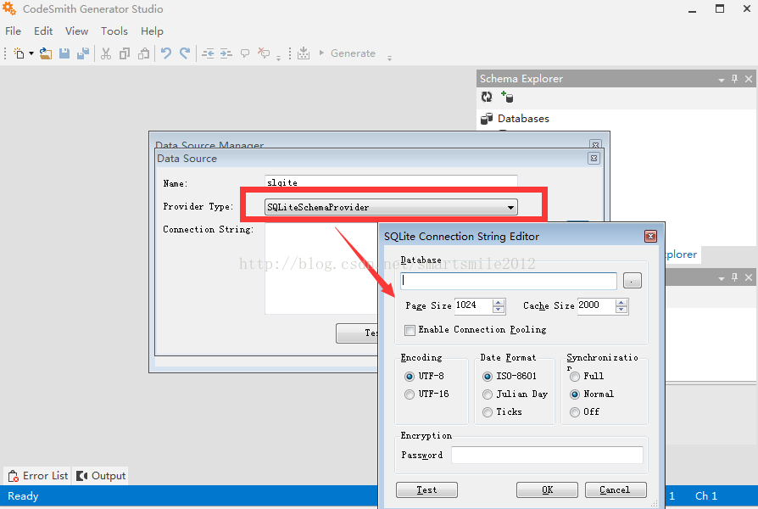Click the Redo arrow icon
The height and width of the screenshot is (509, 758).
click(185, 53)
